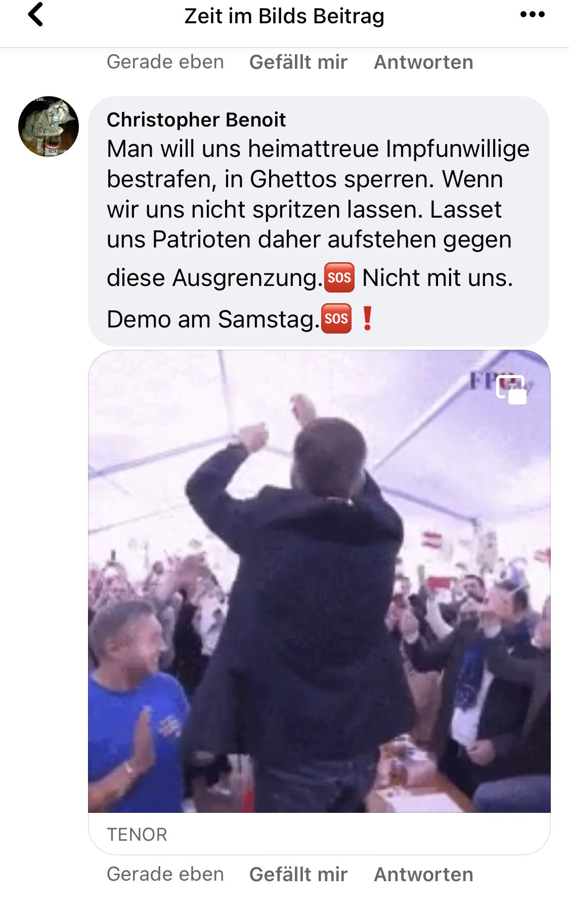Tap the cat profile picture avatar
This screenshot has height=906, width=569.
[x=49, y=126]
